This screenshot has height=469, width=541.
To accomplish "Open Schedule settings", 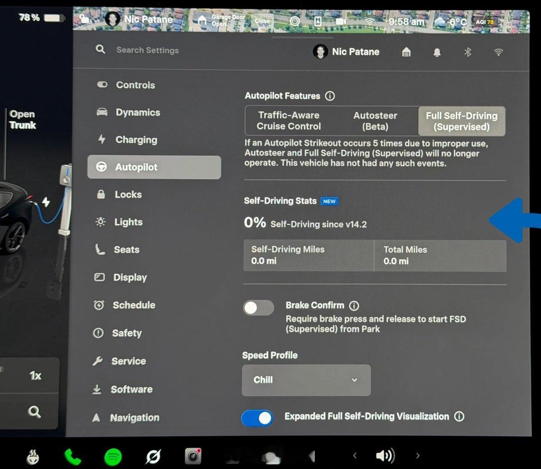I will pyautogui.click(x=154, y=305).
